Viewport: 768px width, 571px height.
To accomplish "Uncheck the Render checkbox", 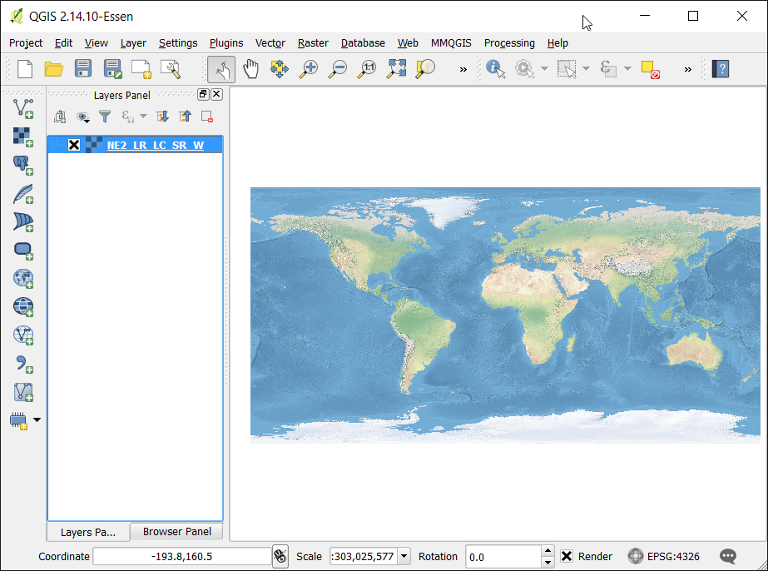I will point(567,556).
